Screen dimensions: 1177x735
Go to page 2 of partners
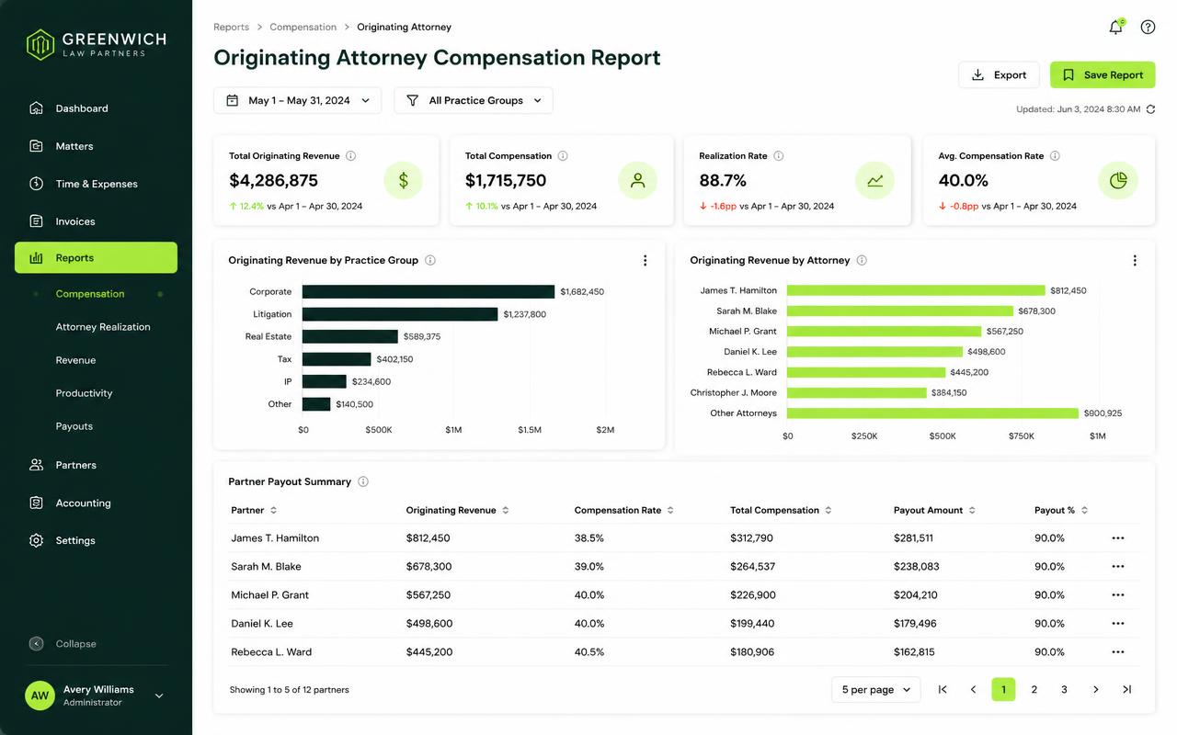[x=1034, y=689]
